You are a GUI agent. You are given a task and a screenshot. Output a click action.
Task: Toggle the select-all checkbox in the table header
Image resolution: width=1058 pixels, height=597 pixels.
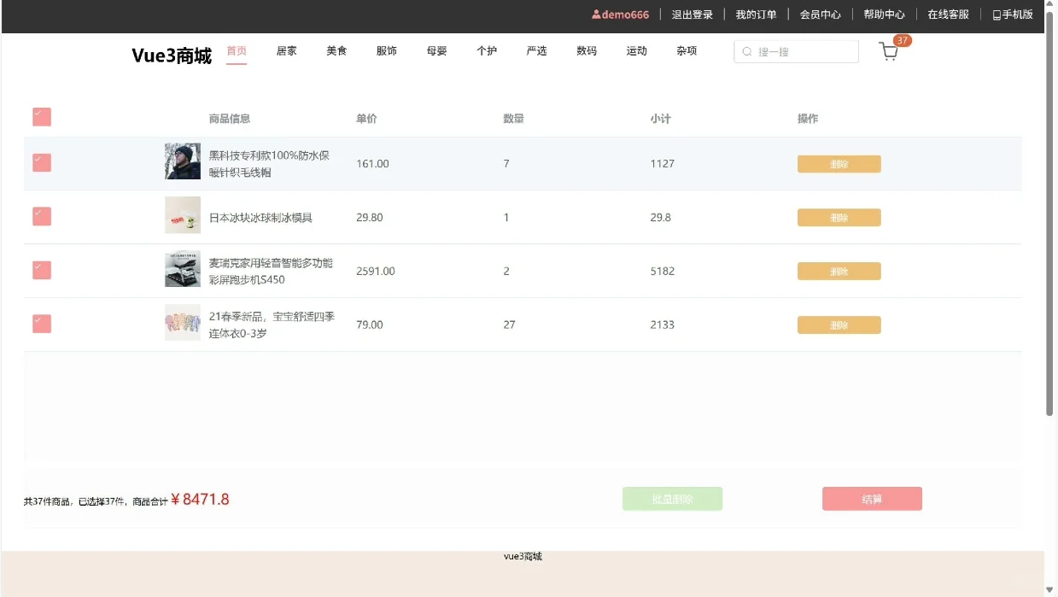(x=41, y=117)
